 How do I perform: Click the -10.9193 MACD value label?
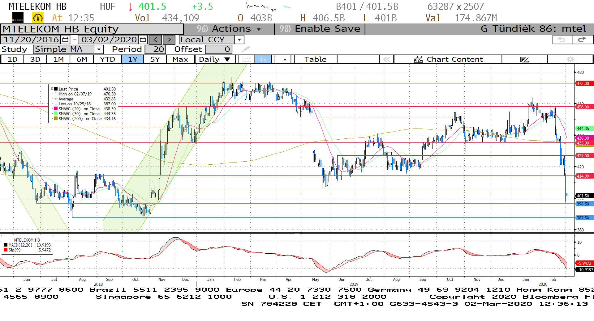point(584,270)
